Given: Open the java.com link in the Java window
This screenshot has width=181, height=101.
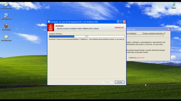Looking at the screenshot, I should [141, 58].
